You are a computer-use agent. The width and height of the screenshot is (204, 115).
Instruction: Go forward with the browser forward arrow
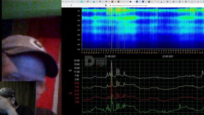click(67, 5)
